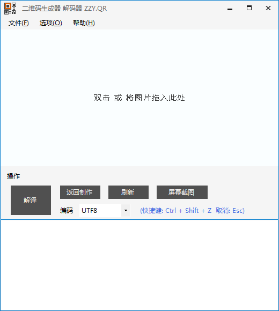Click the 双击 或 将图片拖入此处 drop area

click(139, 98)
